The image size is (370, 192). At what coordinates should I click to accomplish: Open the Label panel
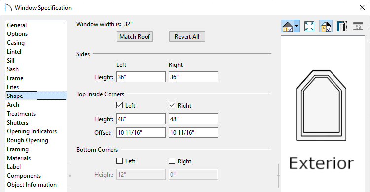(x=36, y=167)
